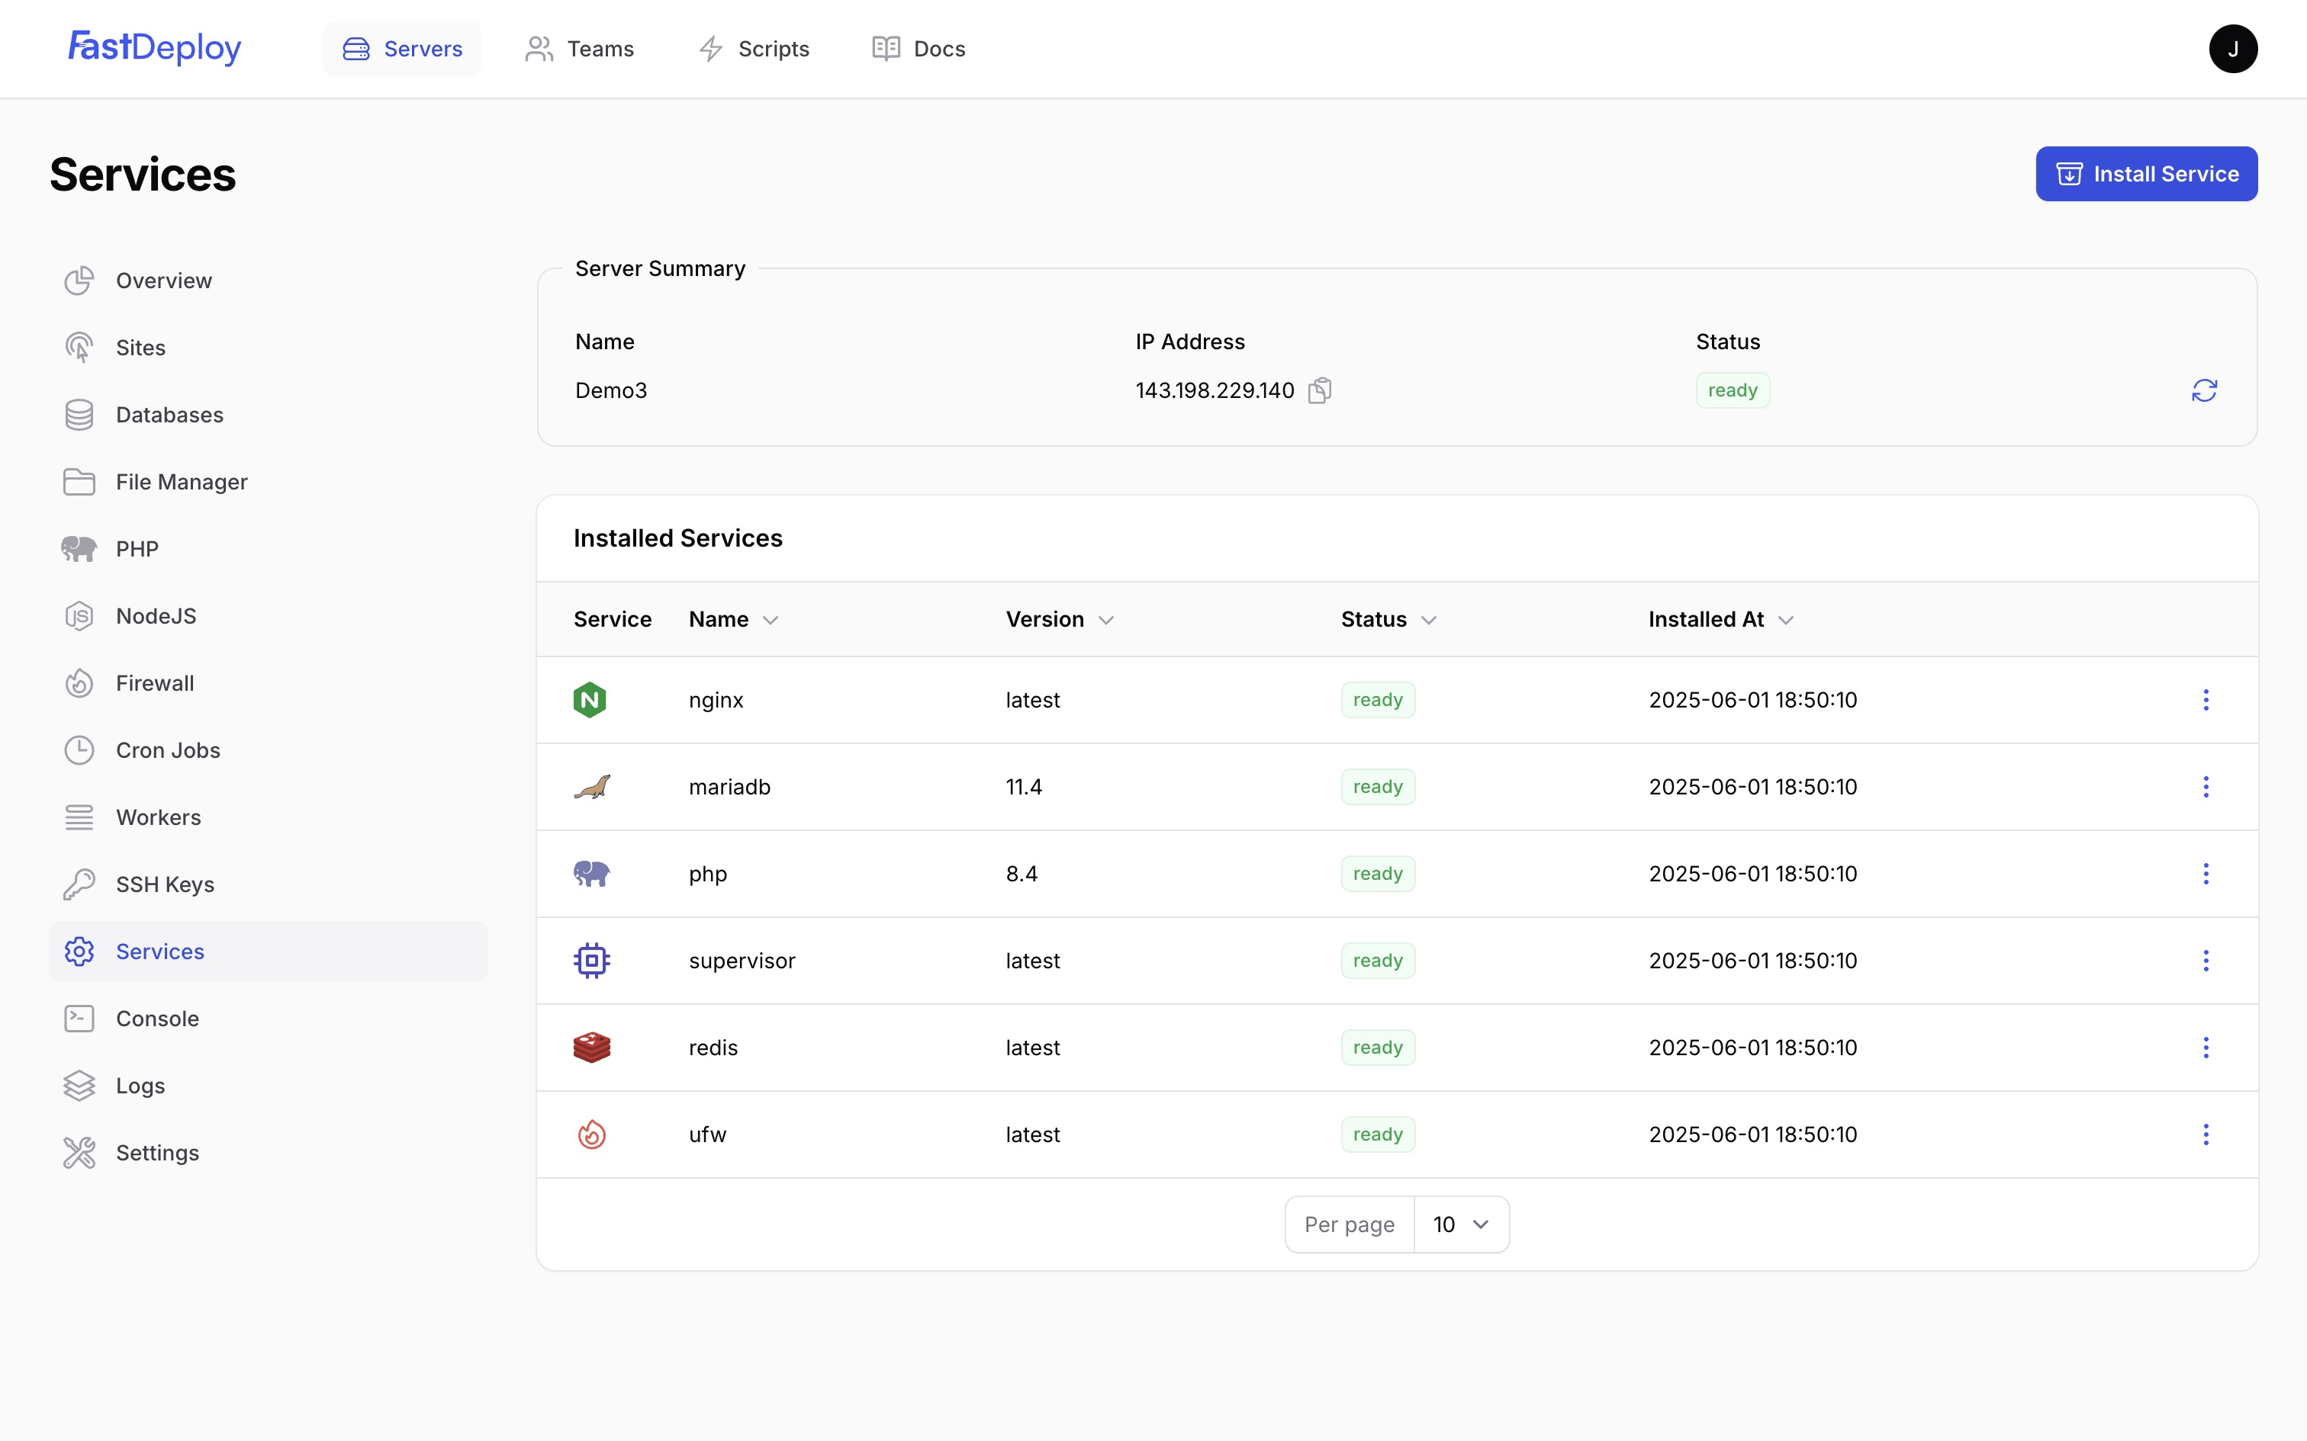Sort by Installed At column chevron
This screenshot has height=1441, width=2307.
[1785, 621]
